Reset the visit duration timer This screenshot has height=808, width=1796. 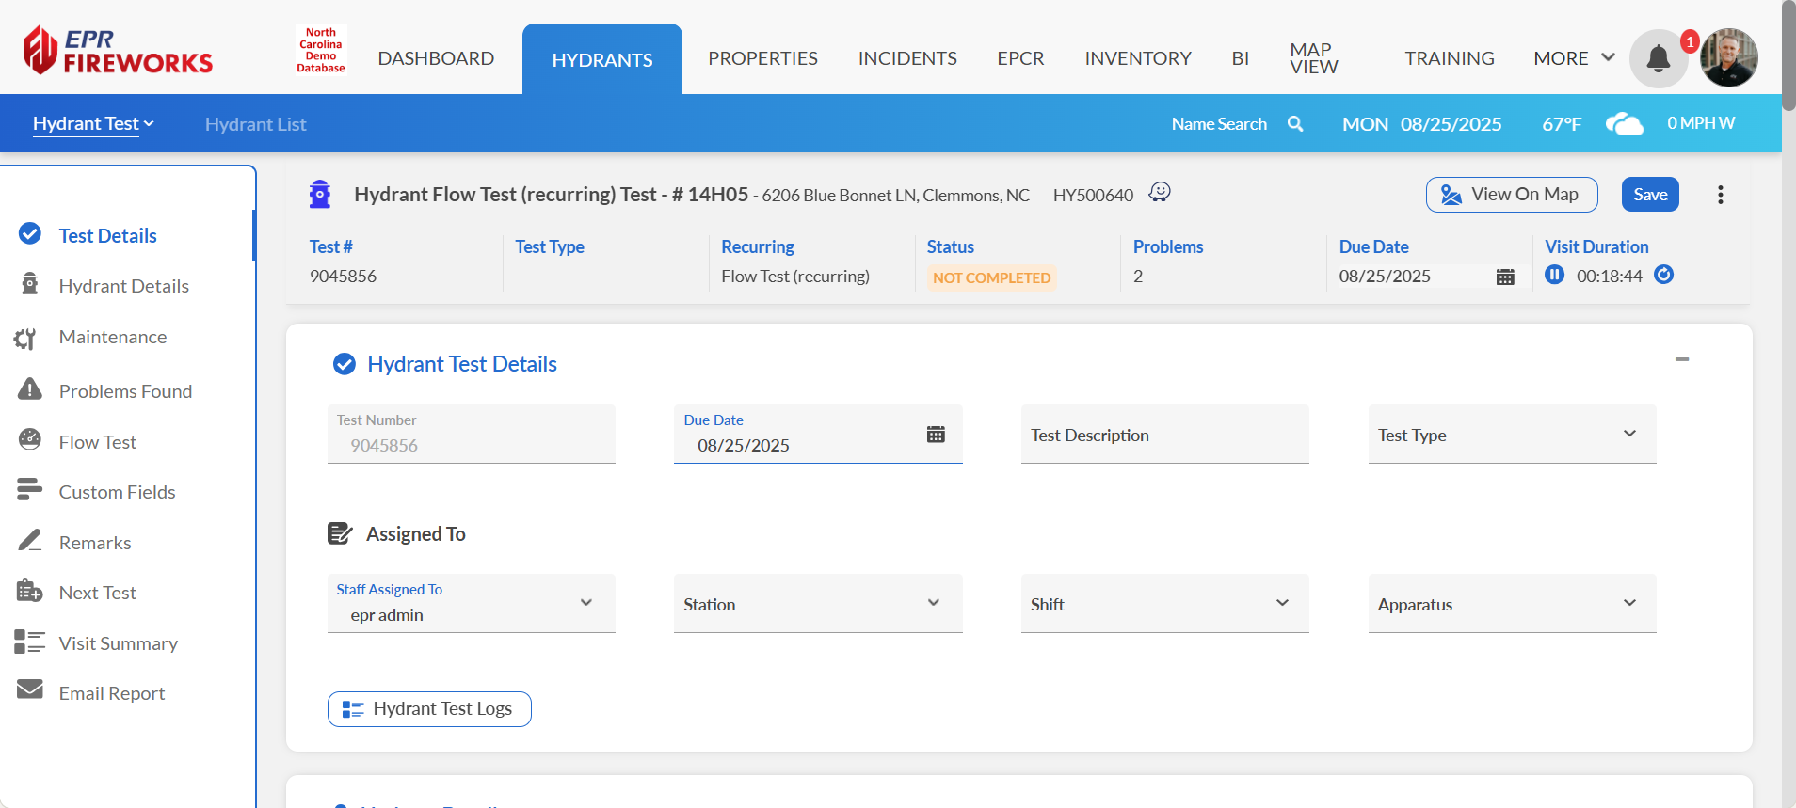[1664, 275]
